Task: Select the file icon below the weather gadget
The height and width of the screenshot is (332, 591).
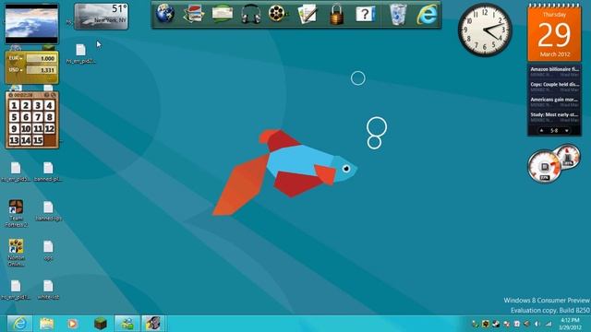Action: [x=80, y=53]
